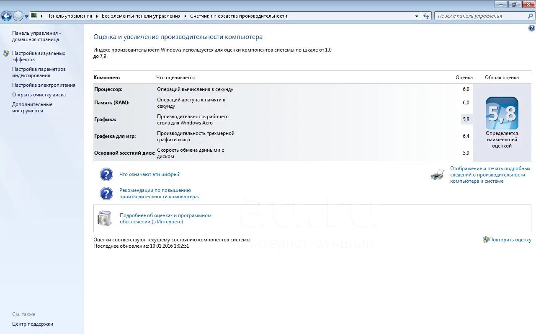Viewport: 536px width, 334px height.
Task: Click the large 5,8 base score badge
Action: (x=502, y=113)
